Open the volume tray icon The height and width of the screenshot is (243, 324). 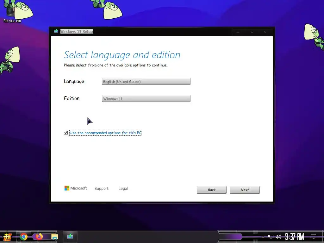(x=278, y=237)
